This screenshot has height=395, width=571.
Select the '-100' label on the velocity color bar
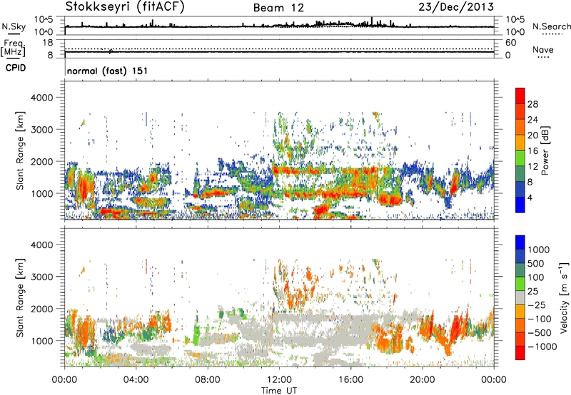539,319
